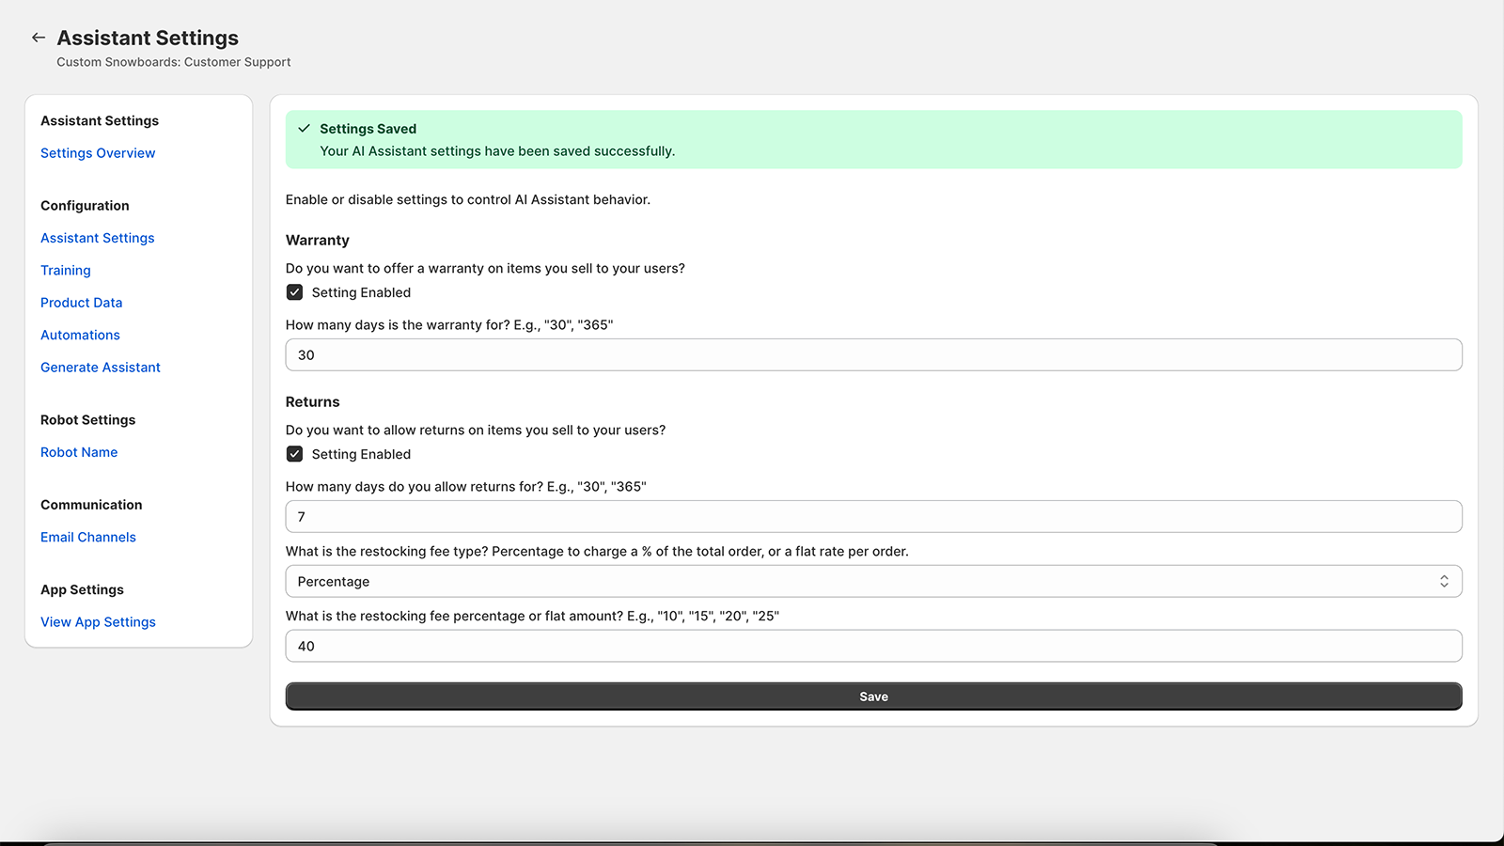Click the chevron on the restocking fee dropdown
Viewport: 1504px width, 846px height.
click(x=1445, y=581)
